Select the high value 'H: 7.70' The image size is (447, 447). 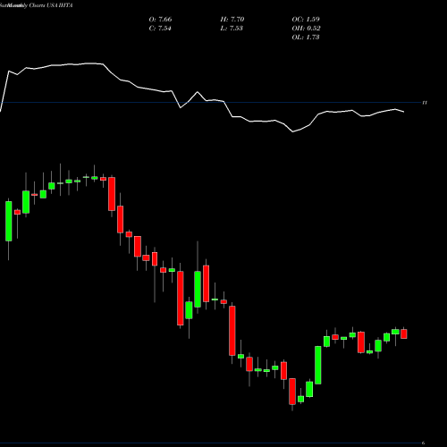[232, 20]
